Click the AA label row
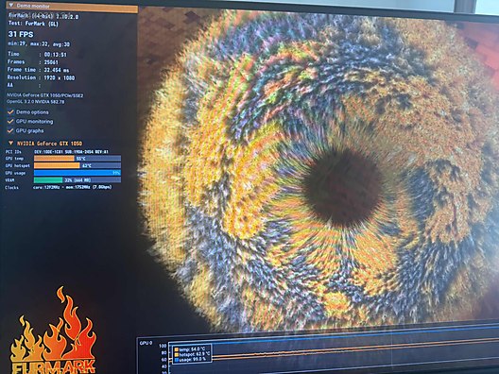Image resolution: width=499 pixels, height=374 pixels. pyautogui.click(x=25, y=86)
